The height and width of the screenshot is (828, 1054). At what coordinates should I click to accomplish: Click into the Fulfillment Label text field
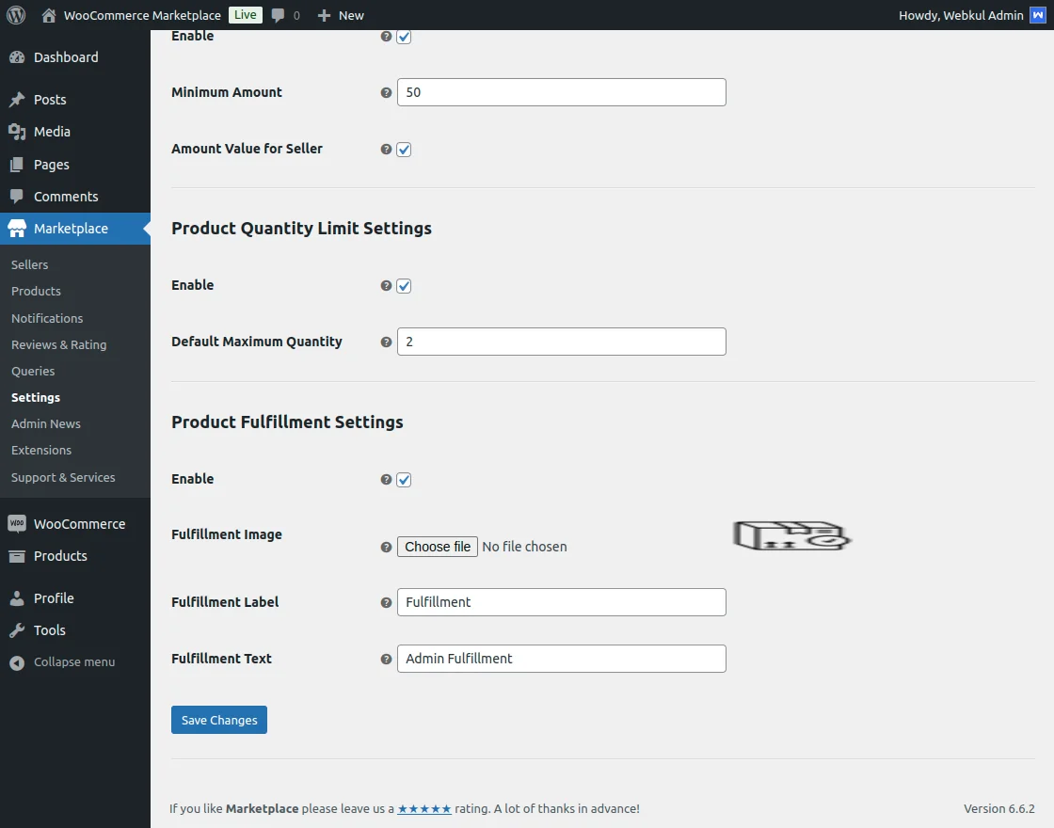[x=561, y=602]
